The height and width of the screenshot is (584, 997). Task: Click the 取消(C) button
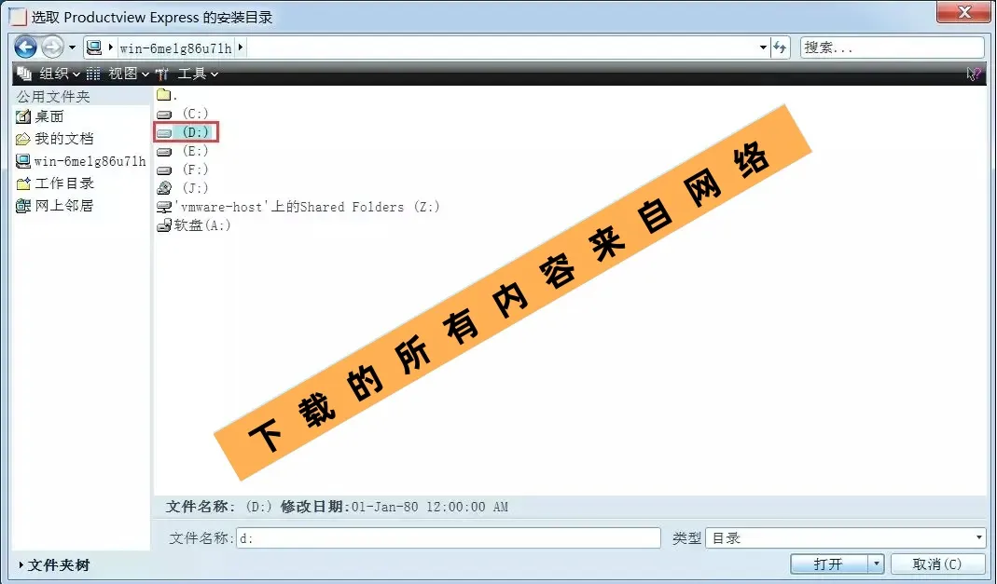pos(937,564)
